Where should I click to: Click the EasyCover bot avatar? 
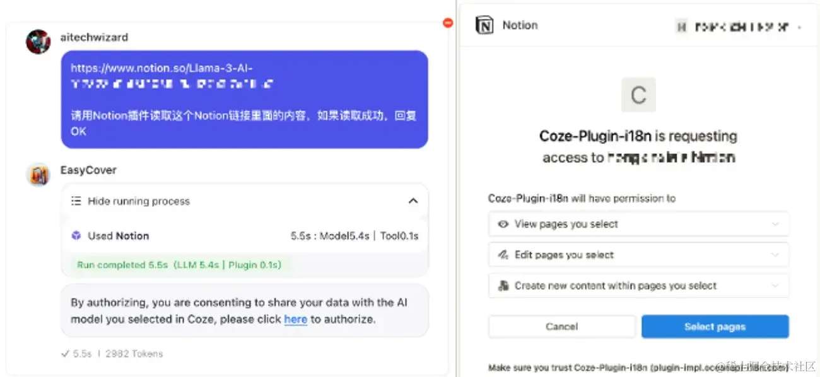pos(38,175)
